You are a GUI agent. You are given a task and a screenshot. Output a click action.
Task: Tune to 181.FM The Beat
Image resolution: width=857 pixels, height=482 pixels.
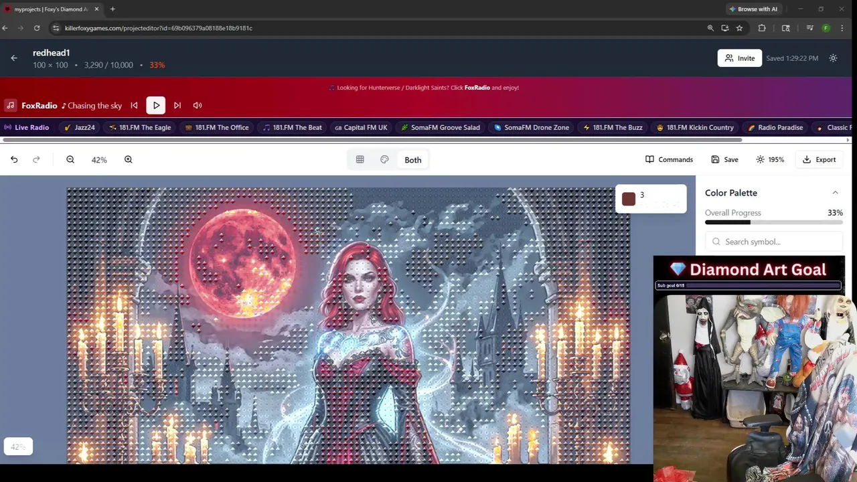(x=292, y=127)
